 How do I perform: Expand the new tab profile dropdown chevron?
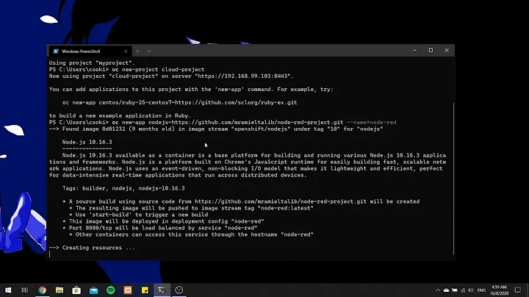(148, 51)
